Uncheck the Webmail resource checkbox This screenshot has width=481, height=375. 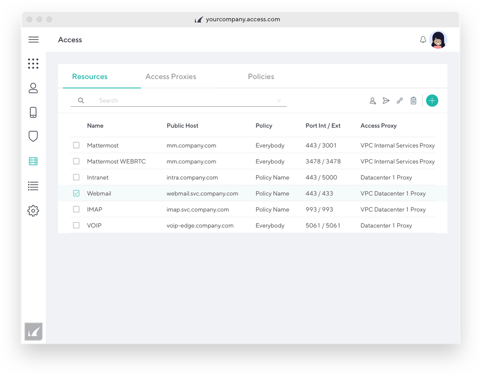76,193
